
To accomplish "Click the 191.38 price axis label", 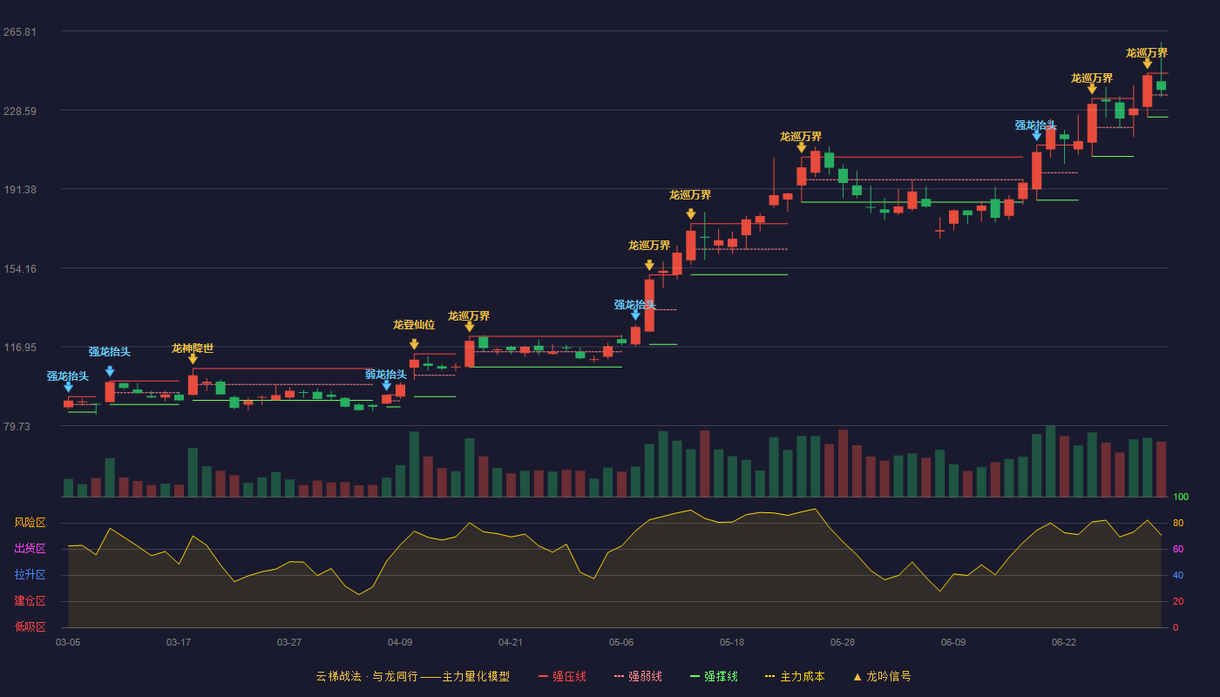I will [x=20, y=190].
